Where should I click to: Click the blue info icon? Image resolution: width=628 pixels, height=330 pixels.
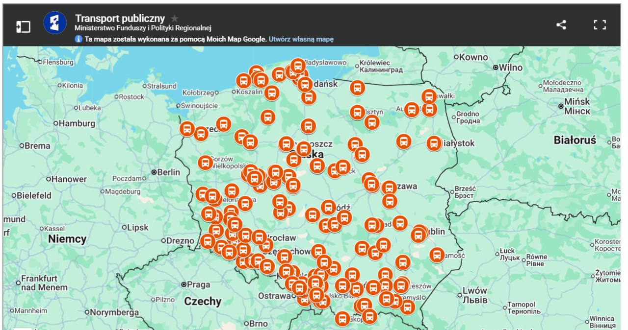(78, 39)
